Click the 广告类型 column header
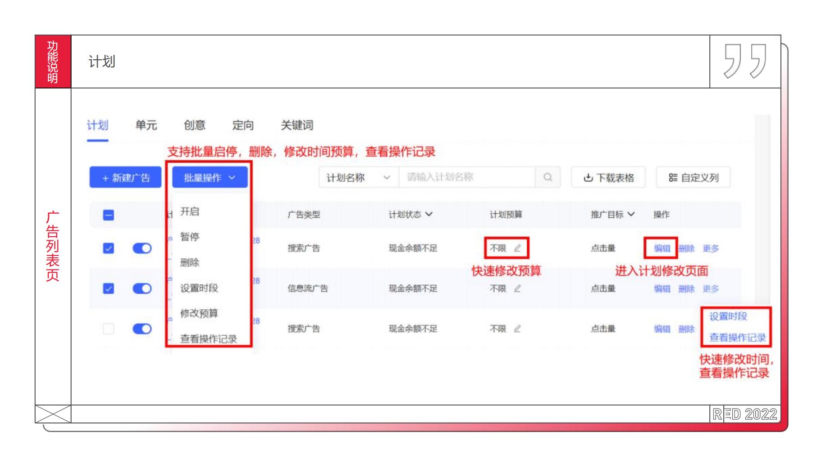The height and width of the screenshot is (458, 816). 304,215
